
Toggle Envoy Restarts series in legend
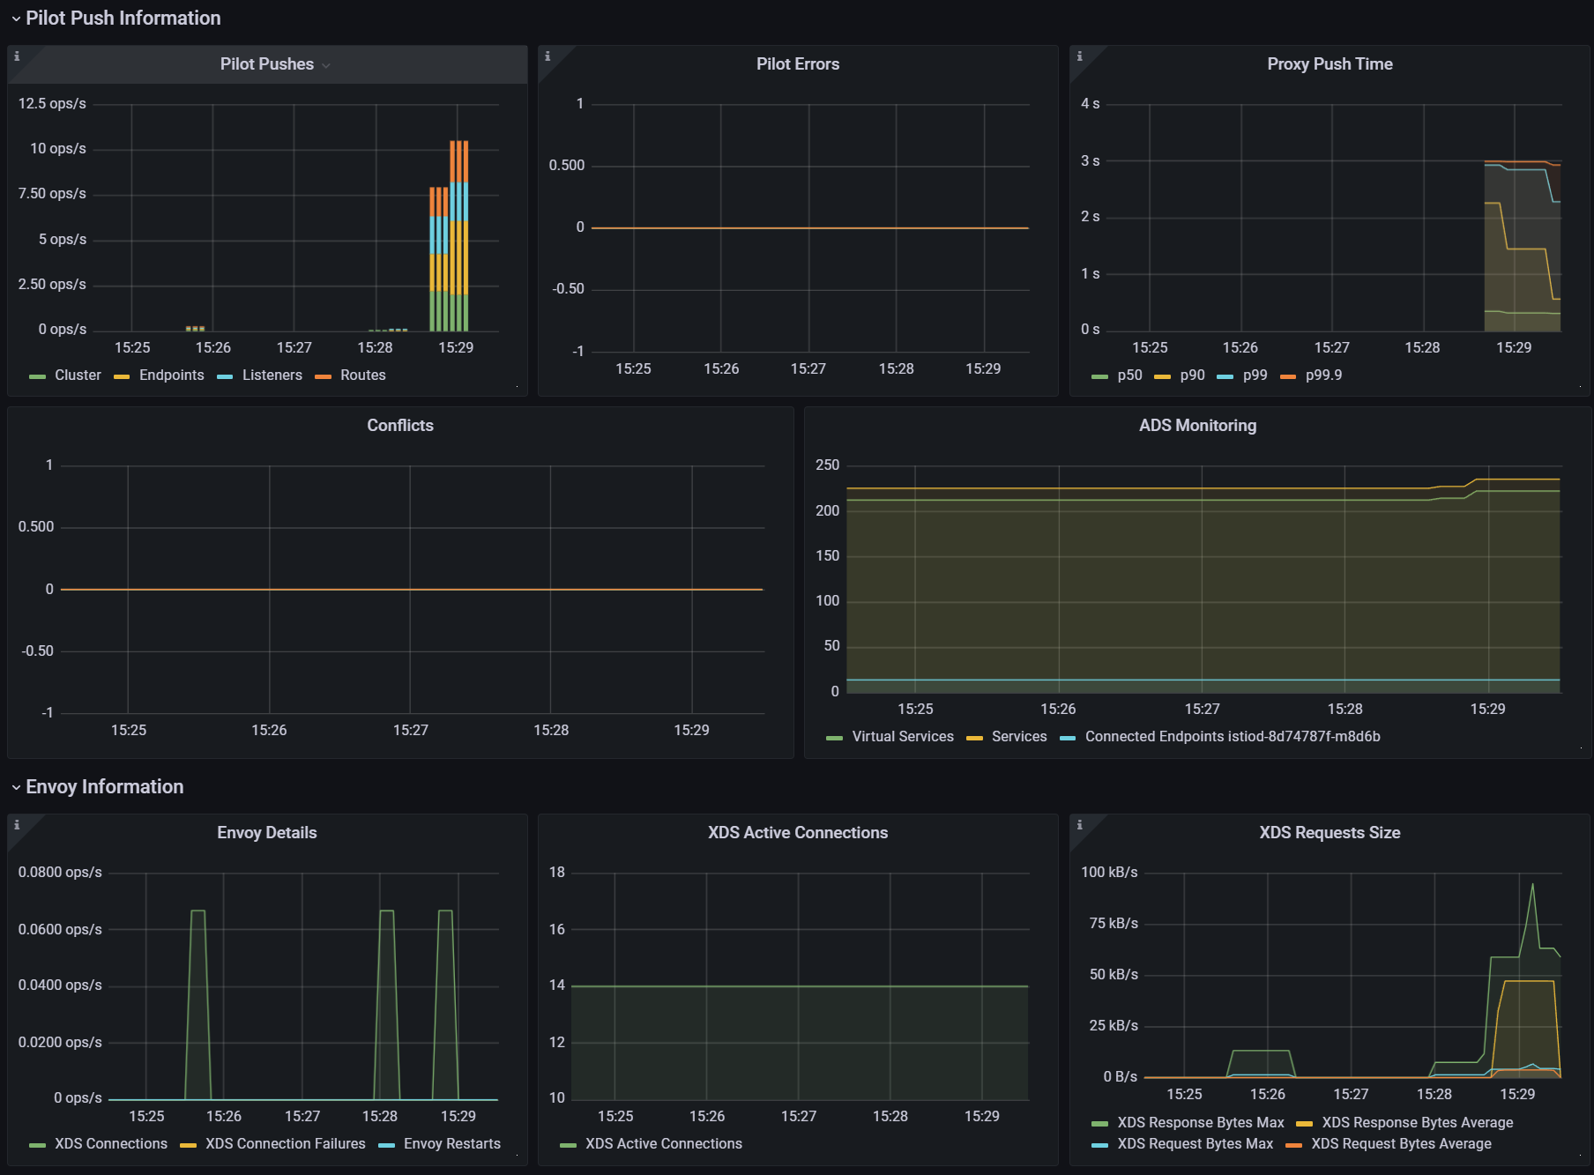[452, 1144]
